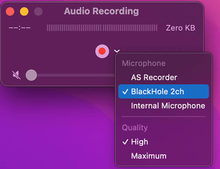
Task: Set recording quality to Maximum
Action: point(164,156)
